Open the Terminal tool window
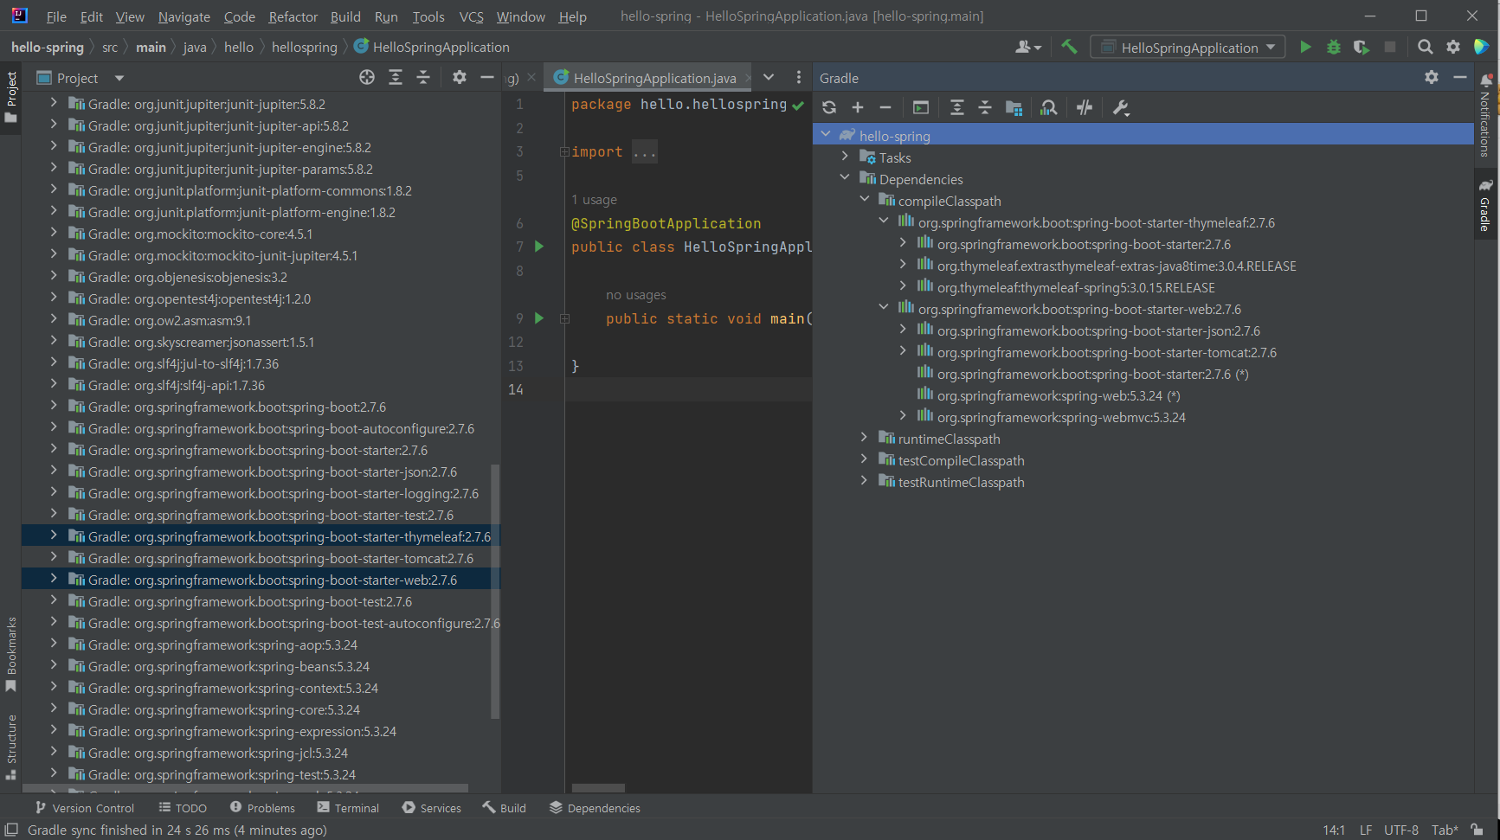This screenshot has height=840, width=1500. pyautogui.click(x=348, y=808)
